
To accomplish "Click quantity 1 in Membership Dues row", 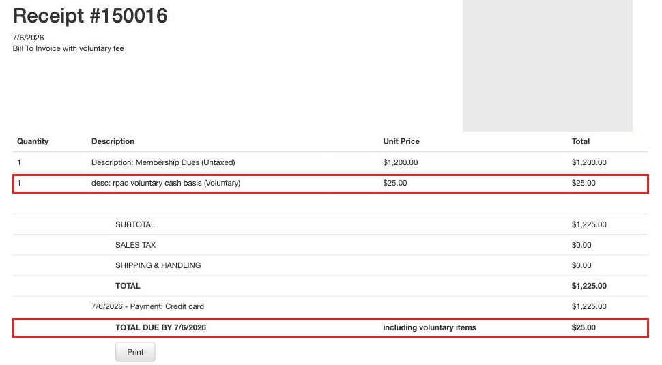I will click(19, 162).
